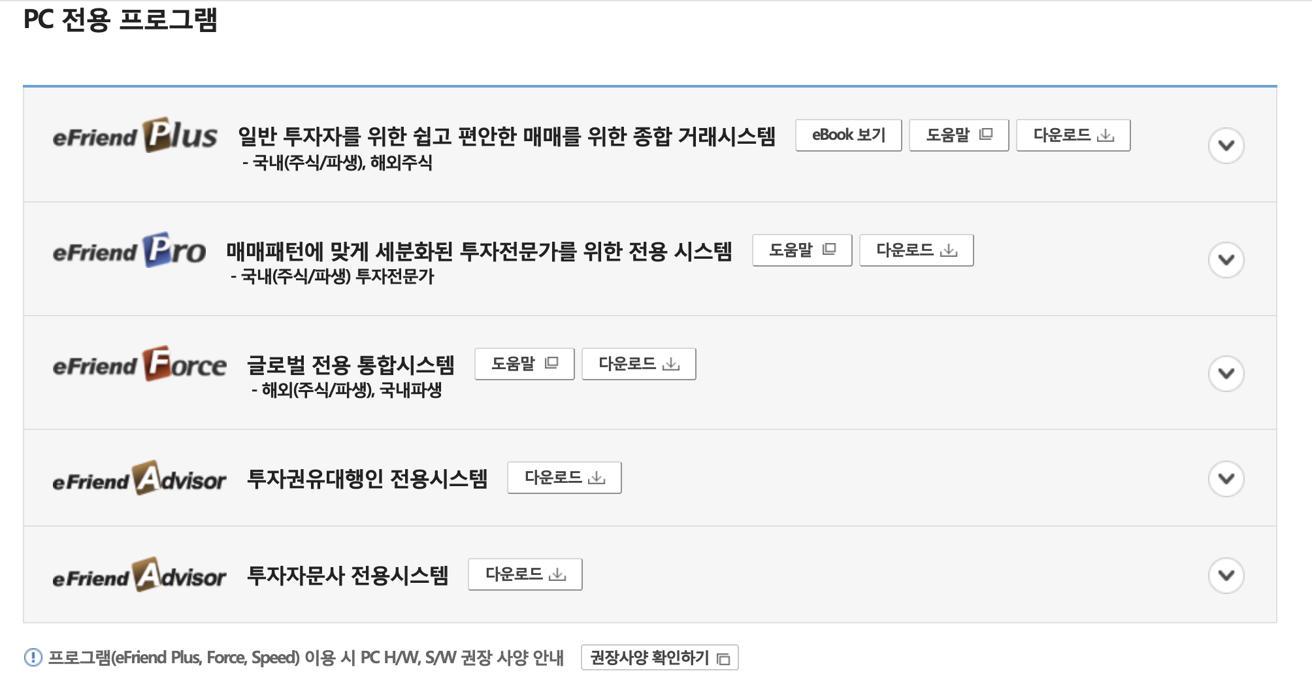Screen dimensions: 1312x690
Task: Download eFriend Force via 다운로드 button
Action: (x=638, y=364)
